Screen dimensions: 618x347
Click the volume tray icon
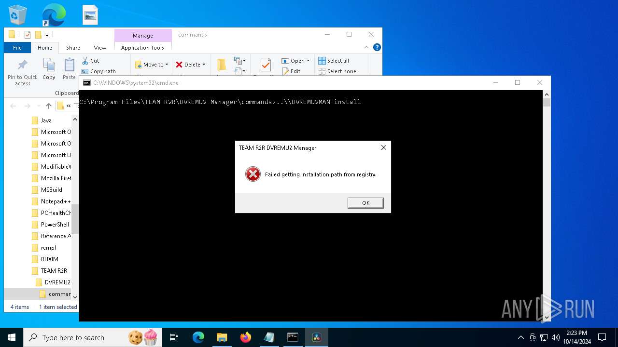[x=555, y=337]
